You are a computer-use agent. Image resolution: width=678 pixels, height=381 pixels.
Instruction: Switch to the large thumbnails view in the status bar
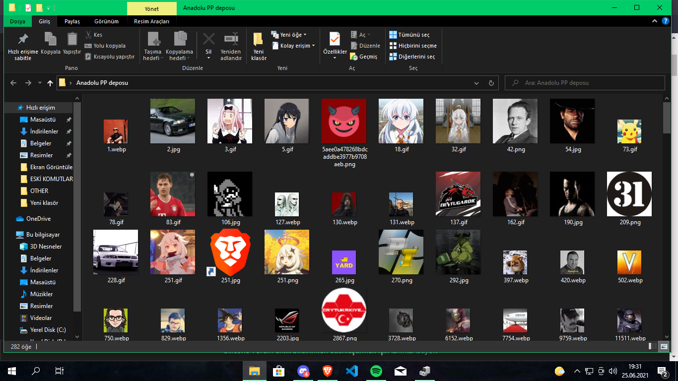tap(664, 347)
